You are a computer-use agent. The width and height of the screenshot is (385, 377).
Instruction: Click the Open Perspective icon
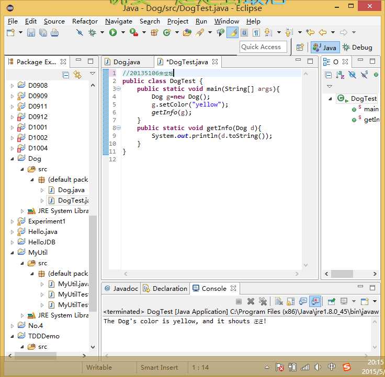coord(300,47)
